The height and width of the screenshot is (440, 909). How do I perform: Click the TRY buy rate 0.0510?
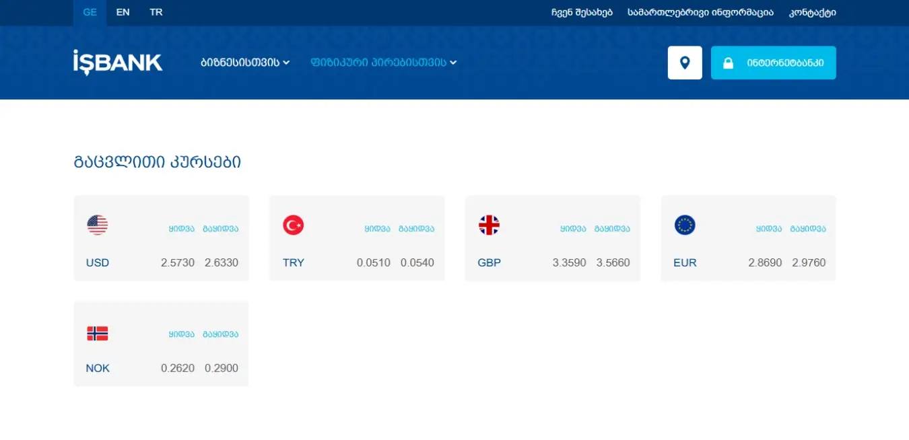[374, 262]
